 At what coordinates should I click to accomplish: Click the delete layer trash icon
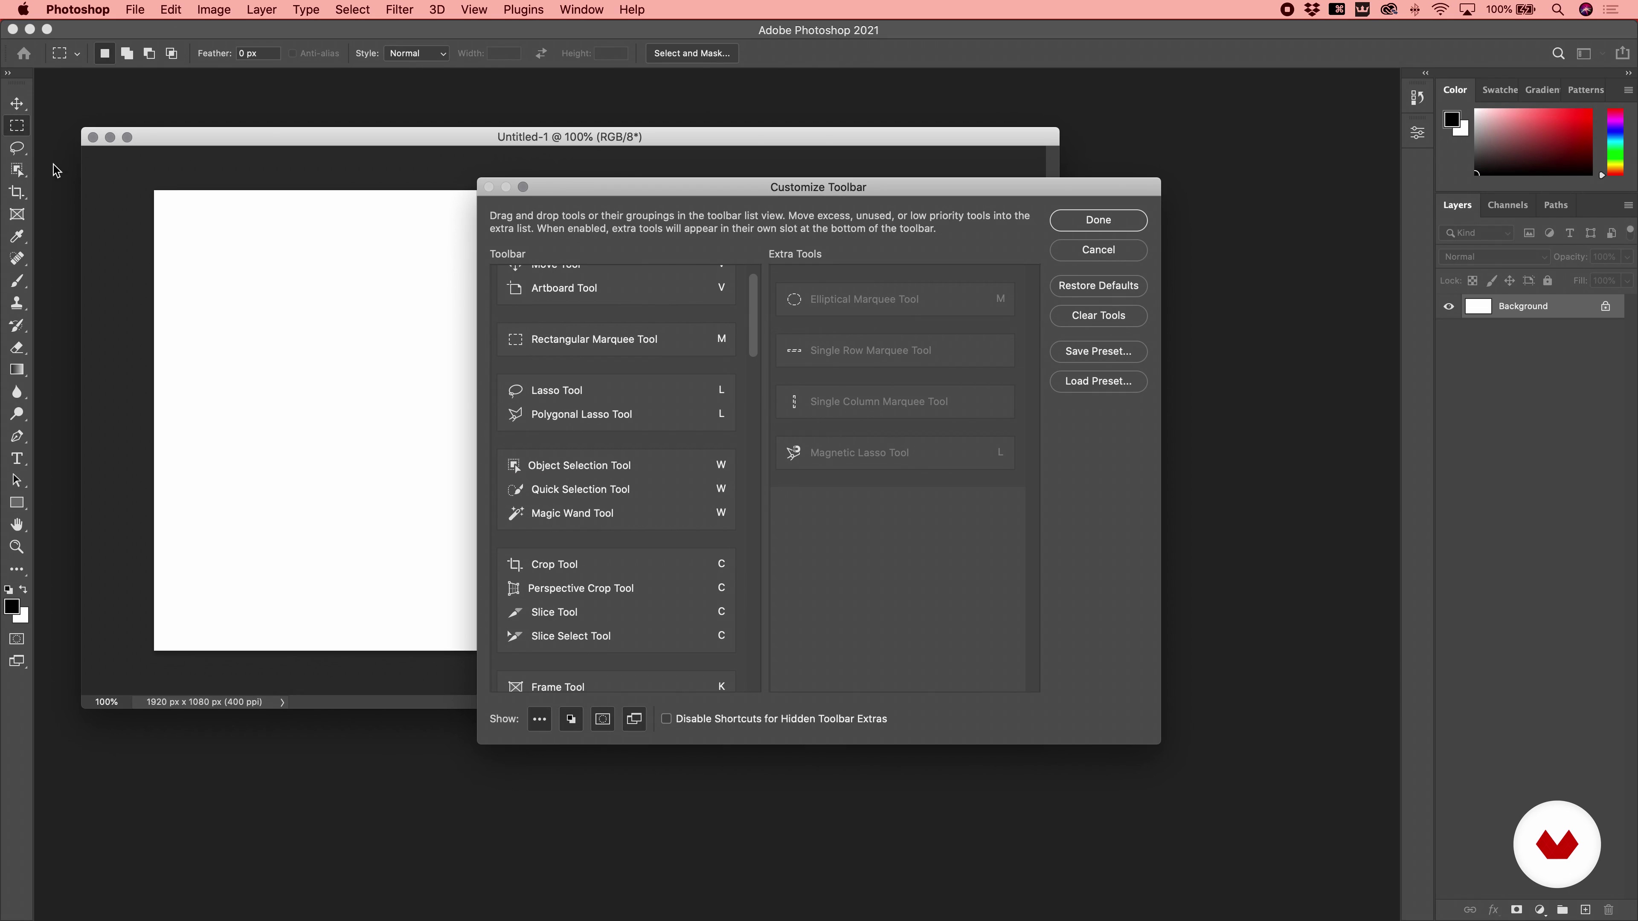pyautogui.click(x=1608, y=909)
